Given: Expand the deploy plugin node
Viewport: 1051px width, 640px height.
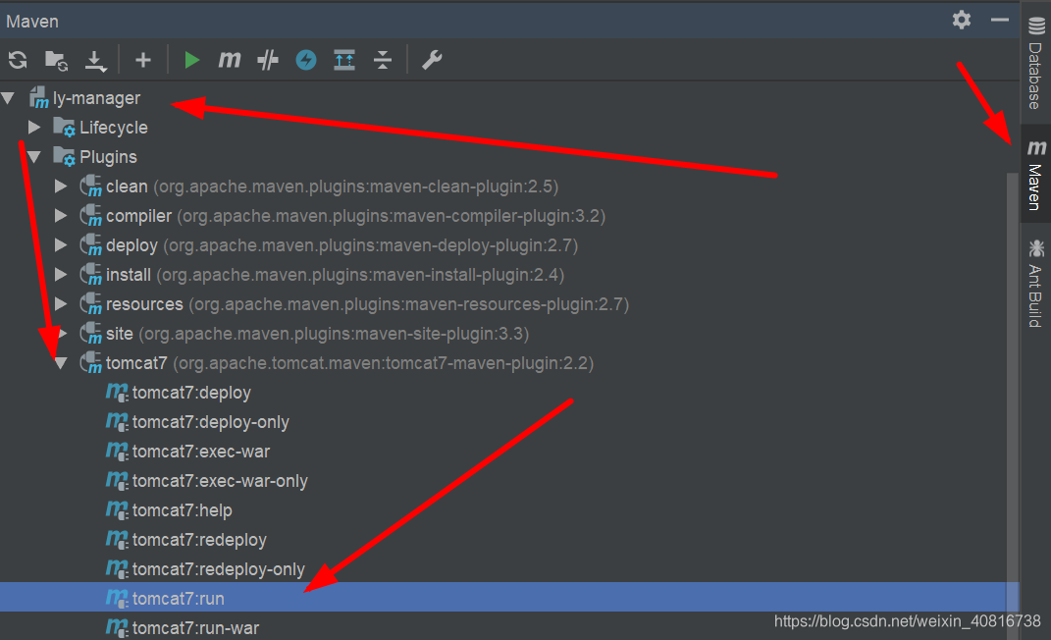Looking at the screenshot, I should pyautogui.click(x=61, y=245).
